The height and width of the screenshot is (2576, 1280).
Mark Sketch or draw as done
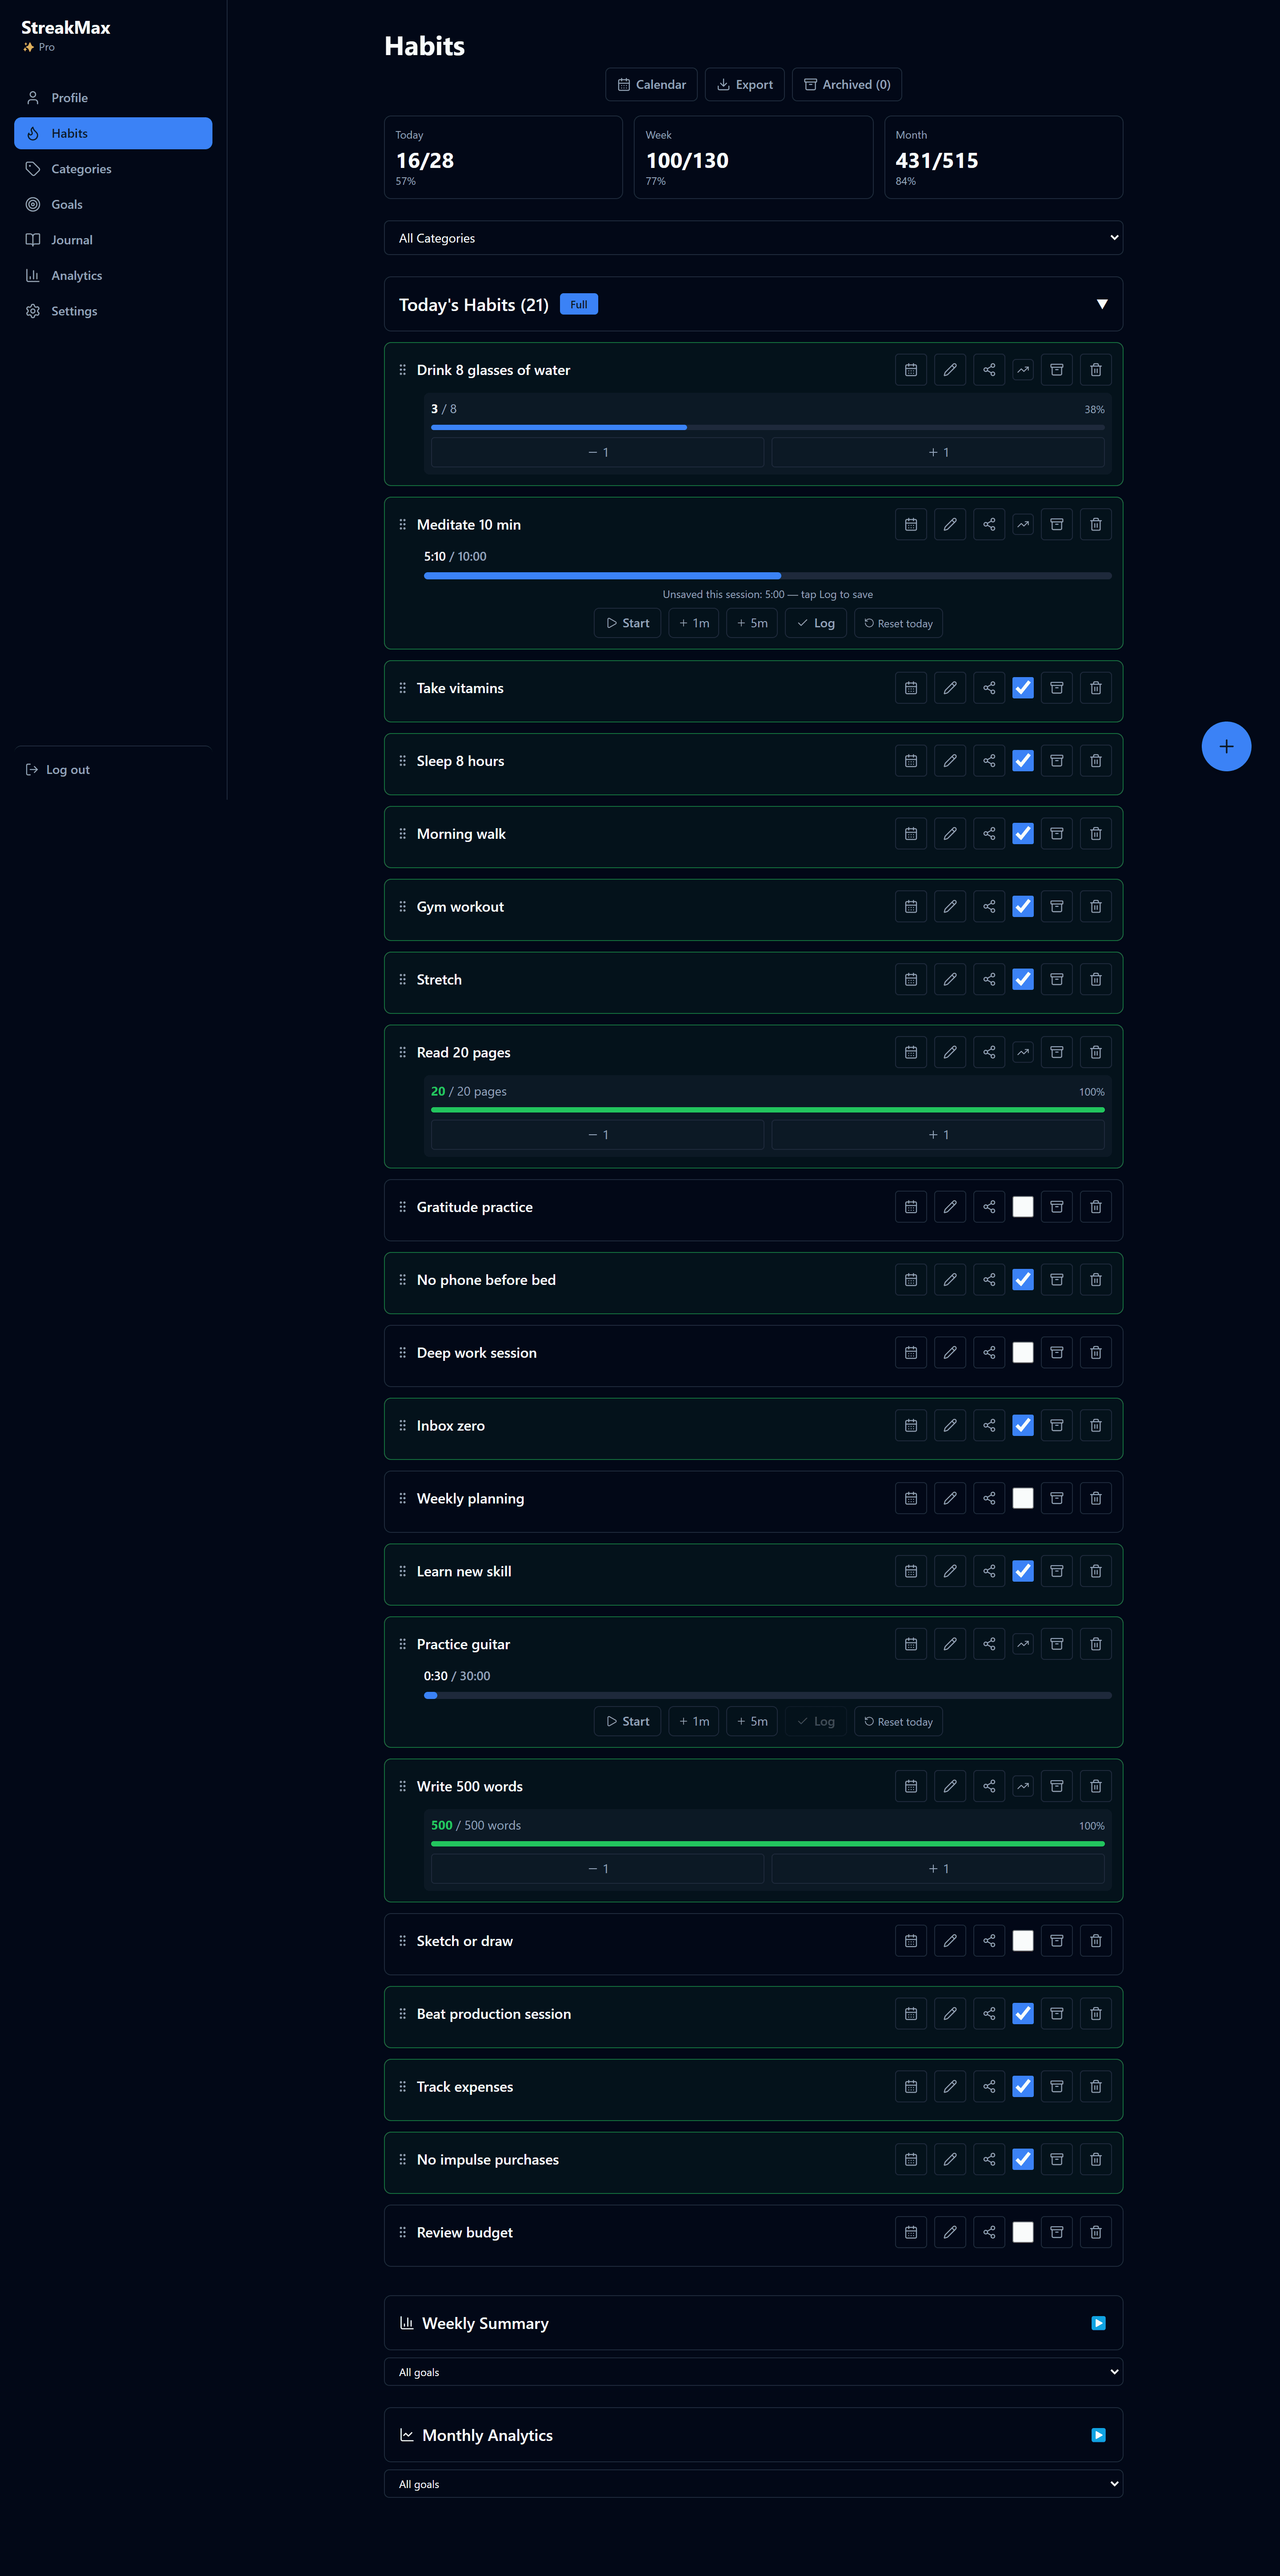[1022, 1941]
